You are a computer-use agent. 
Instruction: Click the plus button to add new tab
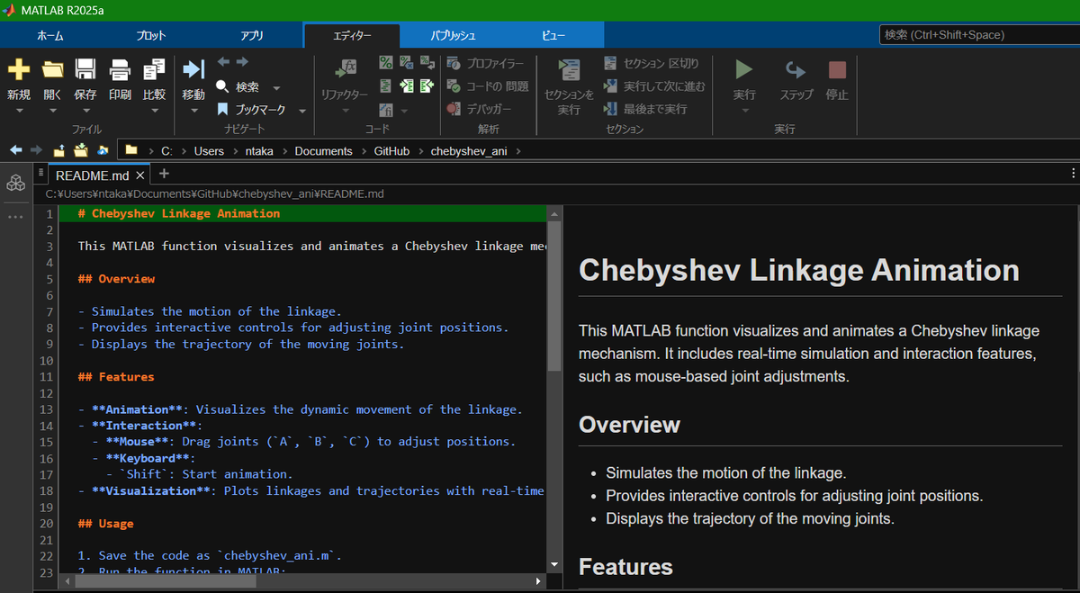[164, 175]
